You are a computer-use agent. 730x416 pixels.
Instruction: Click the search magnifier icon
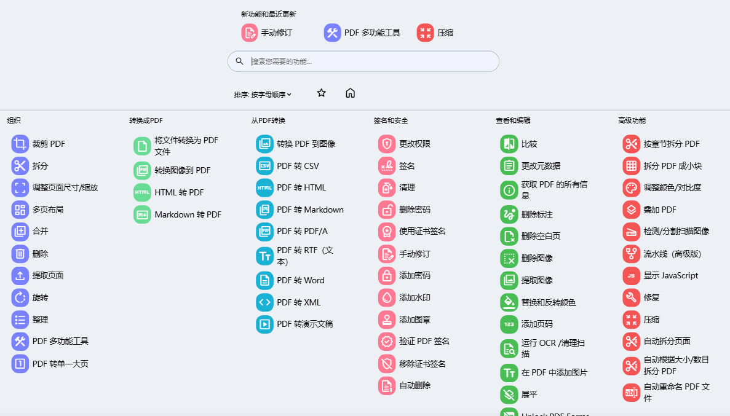pyautogui.click(x=239, y=61)
